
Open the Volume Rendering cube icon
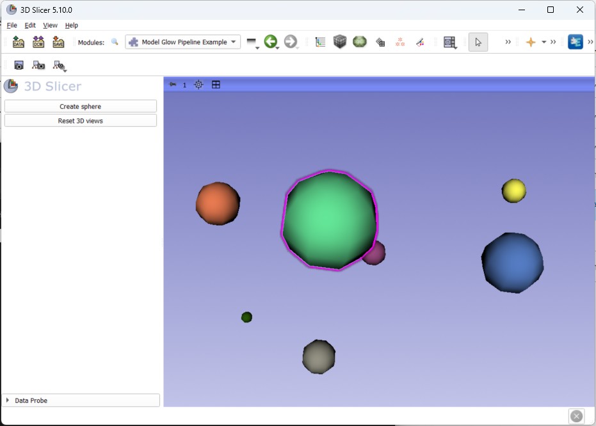click(x=340, y=42)
